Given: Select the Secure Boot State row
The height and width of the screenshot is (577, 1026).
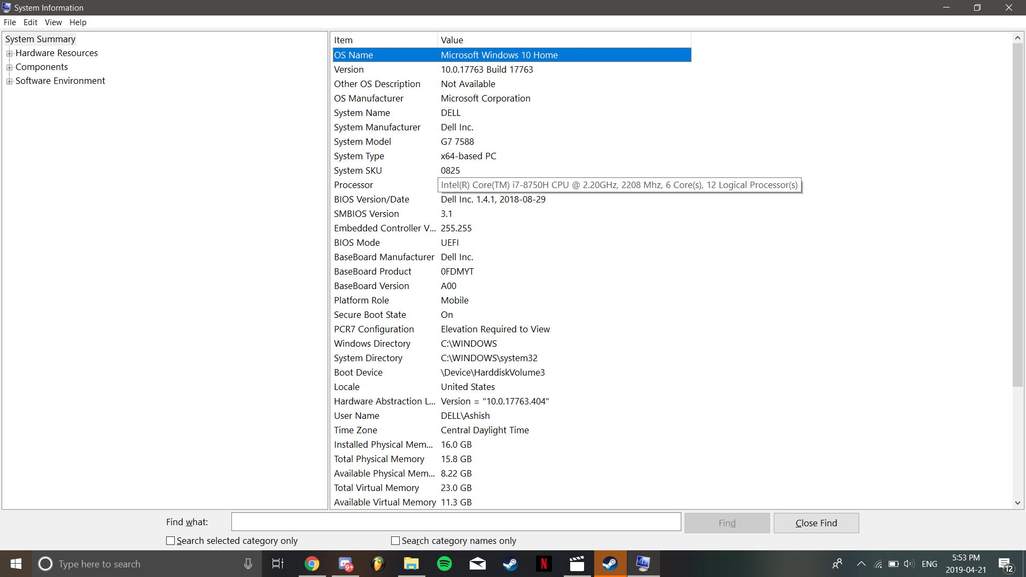Looking at the screenshot, I should tap(512, 315).
